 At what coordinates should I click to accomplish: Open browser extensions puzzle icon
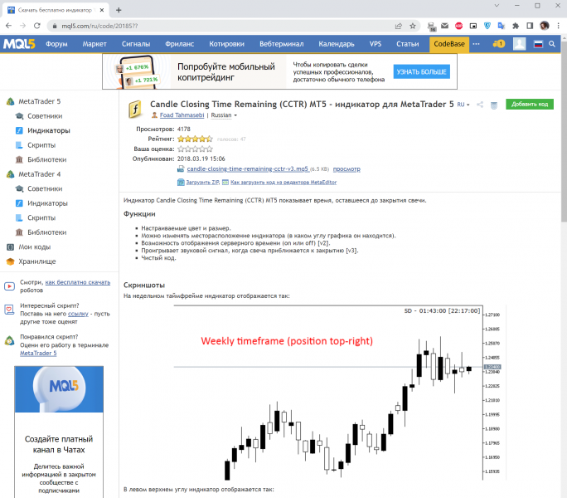click(x=516, y=26)
